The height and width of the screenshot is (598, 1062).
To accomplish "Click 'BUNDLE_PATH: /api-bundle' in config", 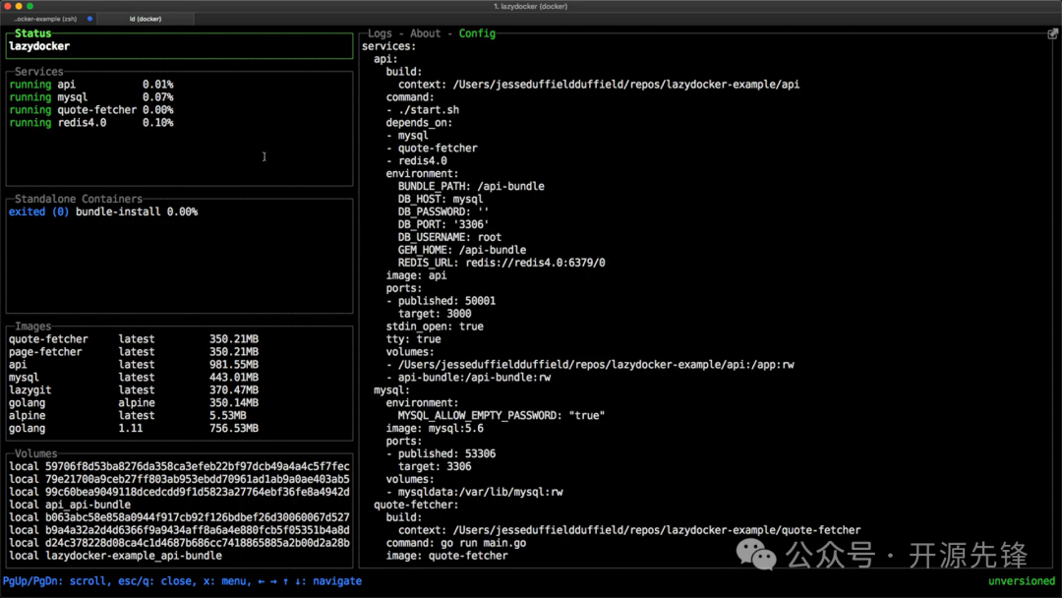I will 471,186.
